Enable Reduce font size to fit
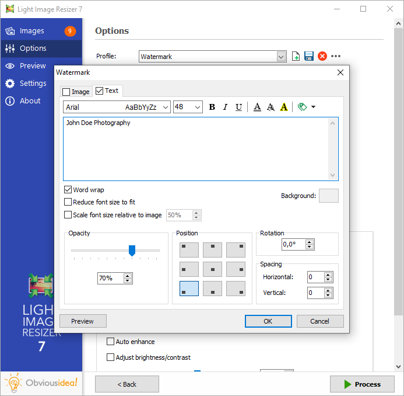This screenshot has width=404, height=396. pyautogui.click(x=68, y=202)
